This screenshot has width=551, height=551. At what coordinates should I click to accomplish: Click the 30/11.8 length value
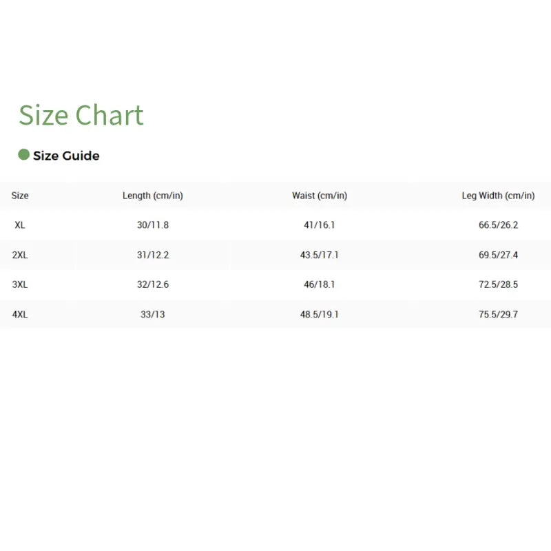click(x=153, y=225)
